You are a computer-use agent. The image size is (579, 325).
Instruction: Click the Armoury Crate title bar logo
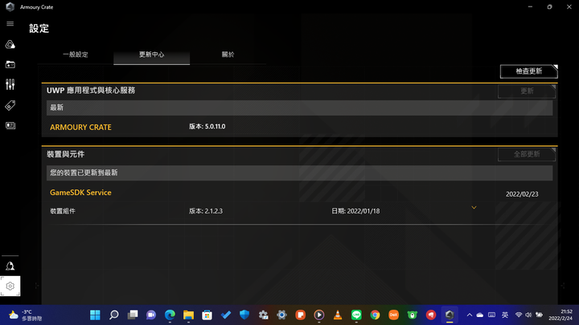[x=10, y=6]
